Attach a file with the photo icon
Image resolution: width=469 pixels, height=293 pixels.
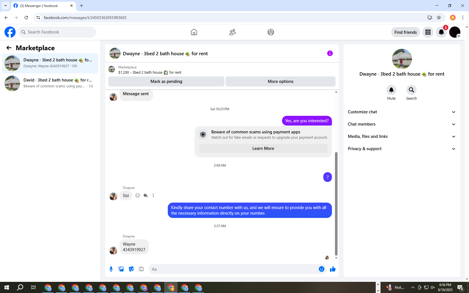121,269
